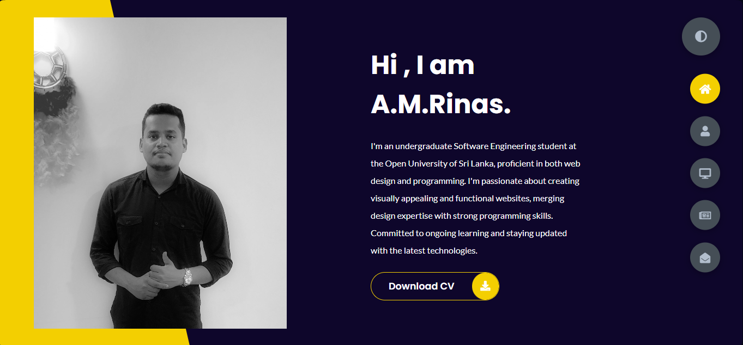This screenshot has width=743, height=345.
Task: Click the black-and-white portrait photo
Action: pyautogui.click(x=160, y=173)
